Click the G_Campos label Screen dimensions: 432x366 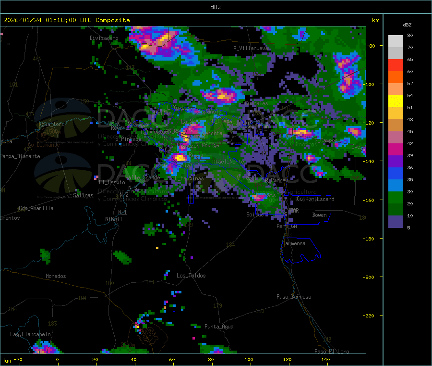(325, 140)
